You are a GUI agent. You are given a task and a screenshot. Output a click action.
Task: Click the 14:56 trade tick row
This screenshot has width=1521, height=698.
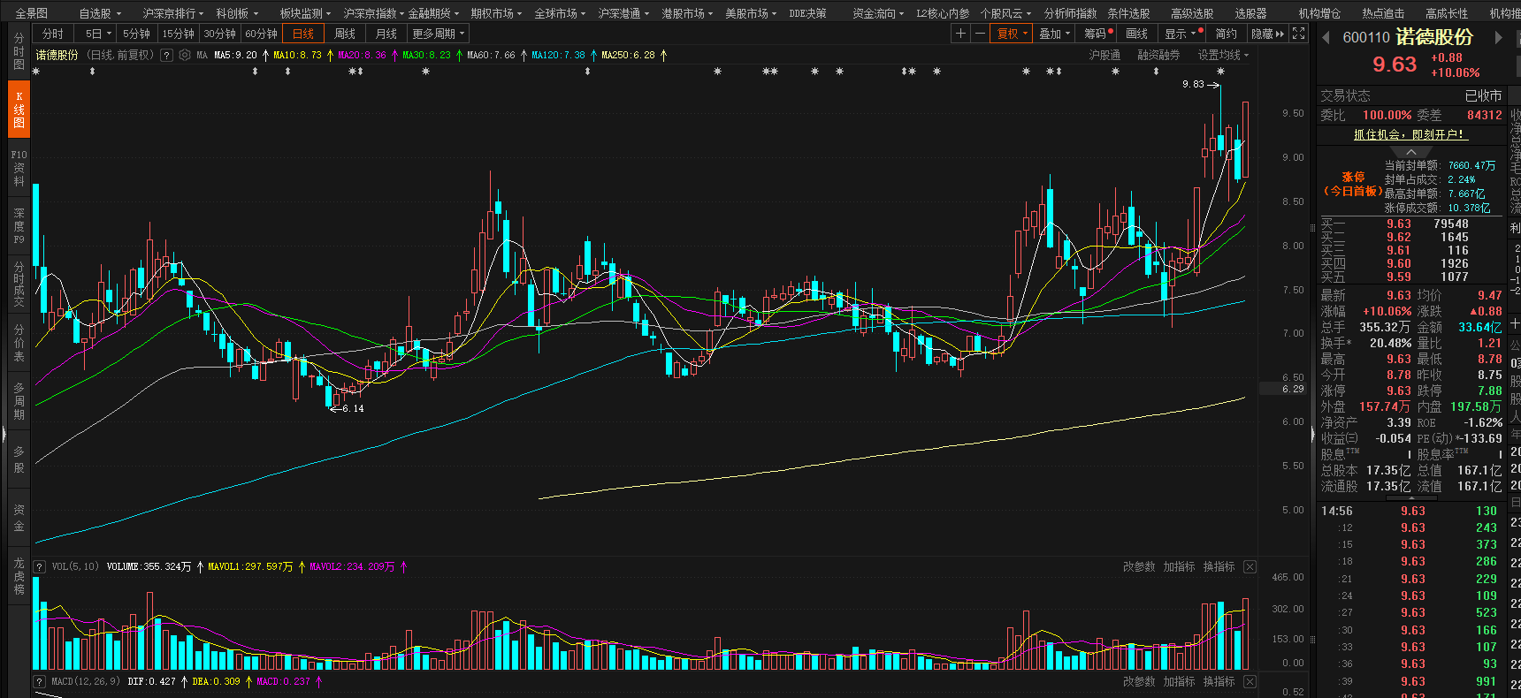(1412, 511)
